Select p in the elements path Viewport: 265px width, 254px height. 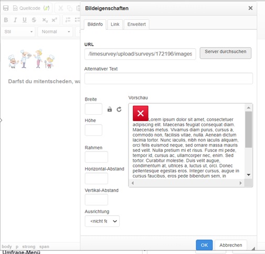click(17, 247)
